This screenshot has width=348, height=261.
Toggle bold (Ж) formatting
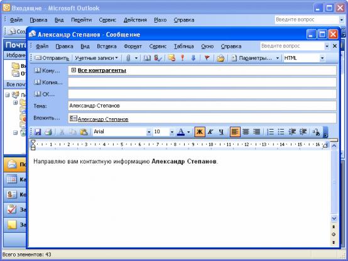[200, 131]
